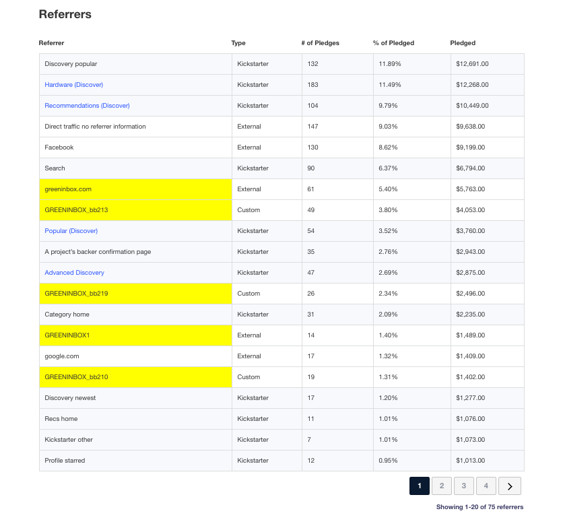563x528 pixels.
Task: Click the GREENINBOX_bb219 highlighted cell
Action: pos(135,294)
